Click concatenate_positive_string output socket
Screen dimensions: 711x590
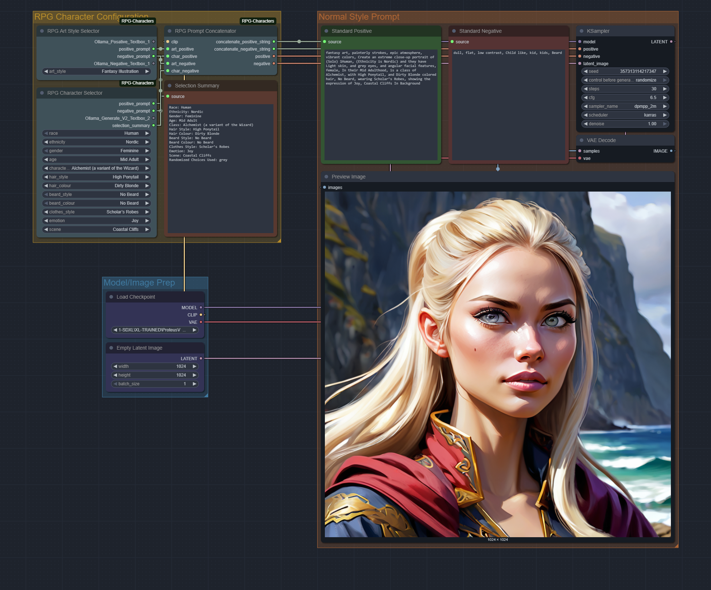point(274,42)
